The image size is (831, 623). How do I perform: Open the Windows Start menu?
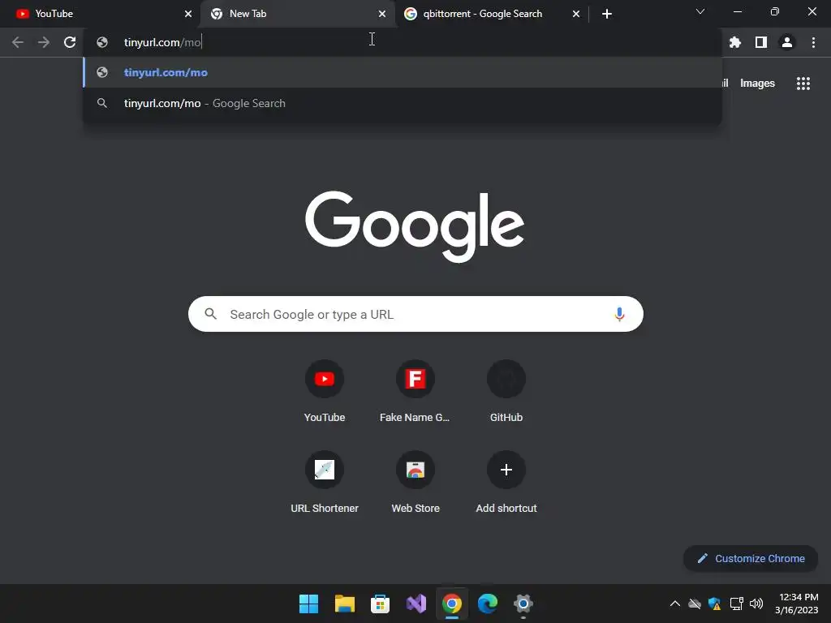pyautogui.click(x=308, y=604)
